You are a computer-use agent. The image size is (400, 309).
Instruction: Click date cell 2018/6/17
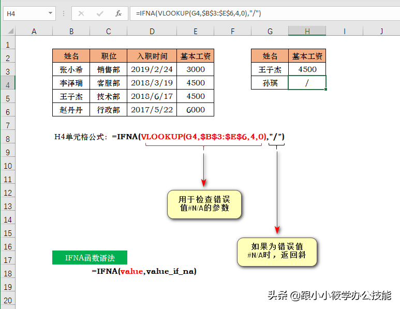(152, 96)
